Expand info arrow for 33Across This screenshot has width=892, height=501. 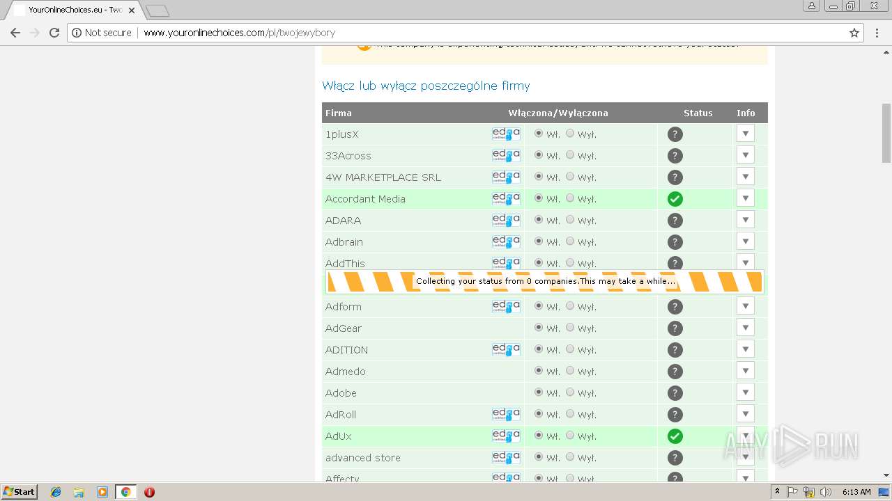[x=746, y=155]
